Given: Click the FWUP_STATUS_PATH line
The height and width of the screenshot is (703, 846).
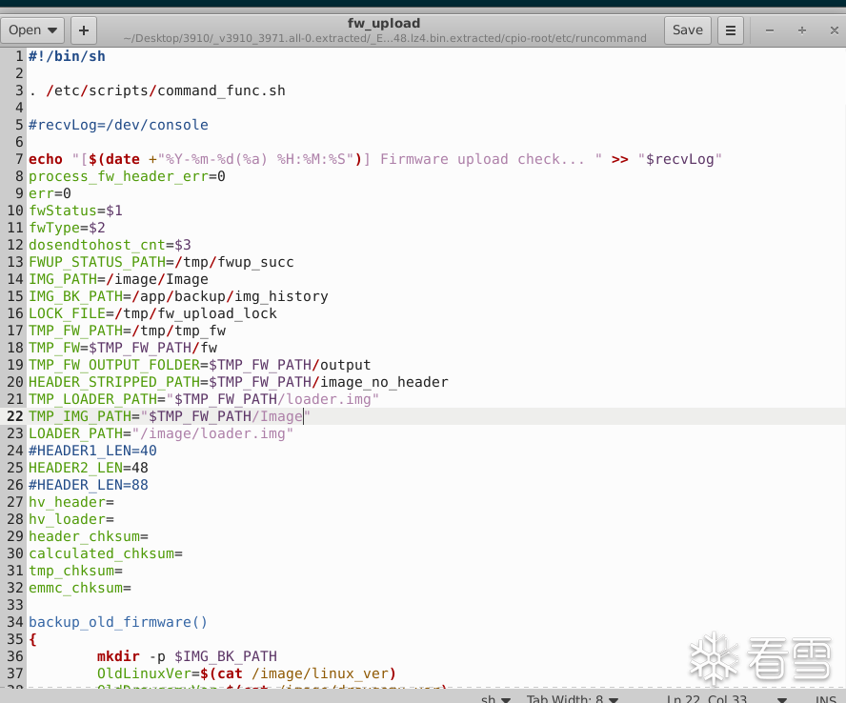Looking at the screenshot, I should (161, 262).
